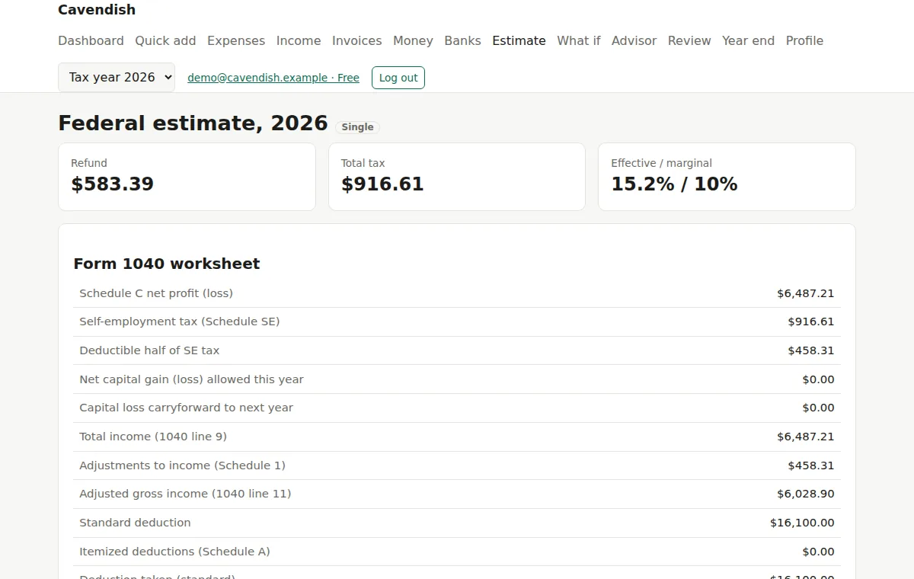
Task: Expand the Tax year 2026 dropdown
Action: pos(117,77)
